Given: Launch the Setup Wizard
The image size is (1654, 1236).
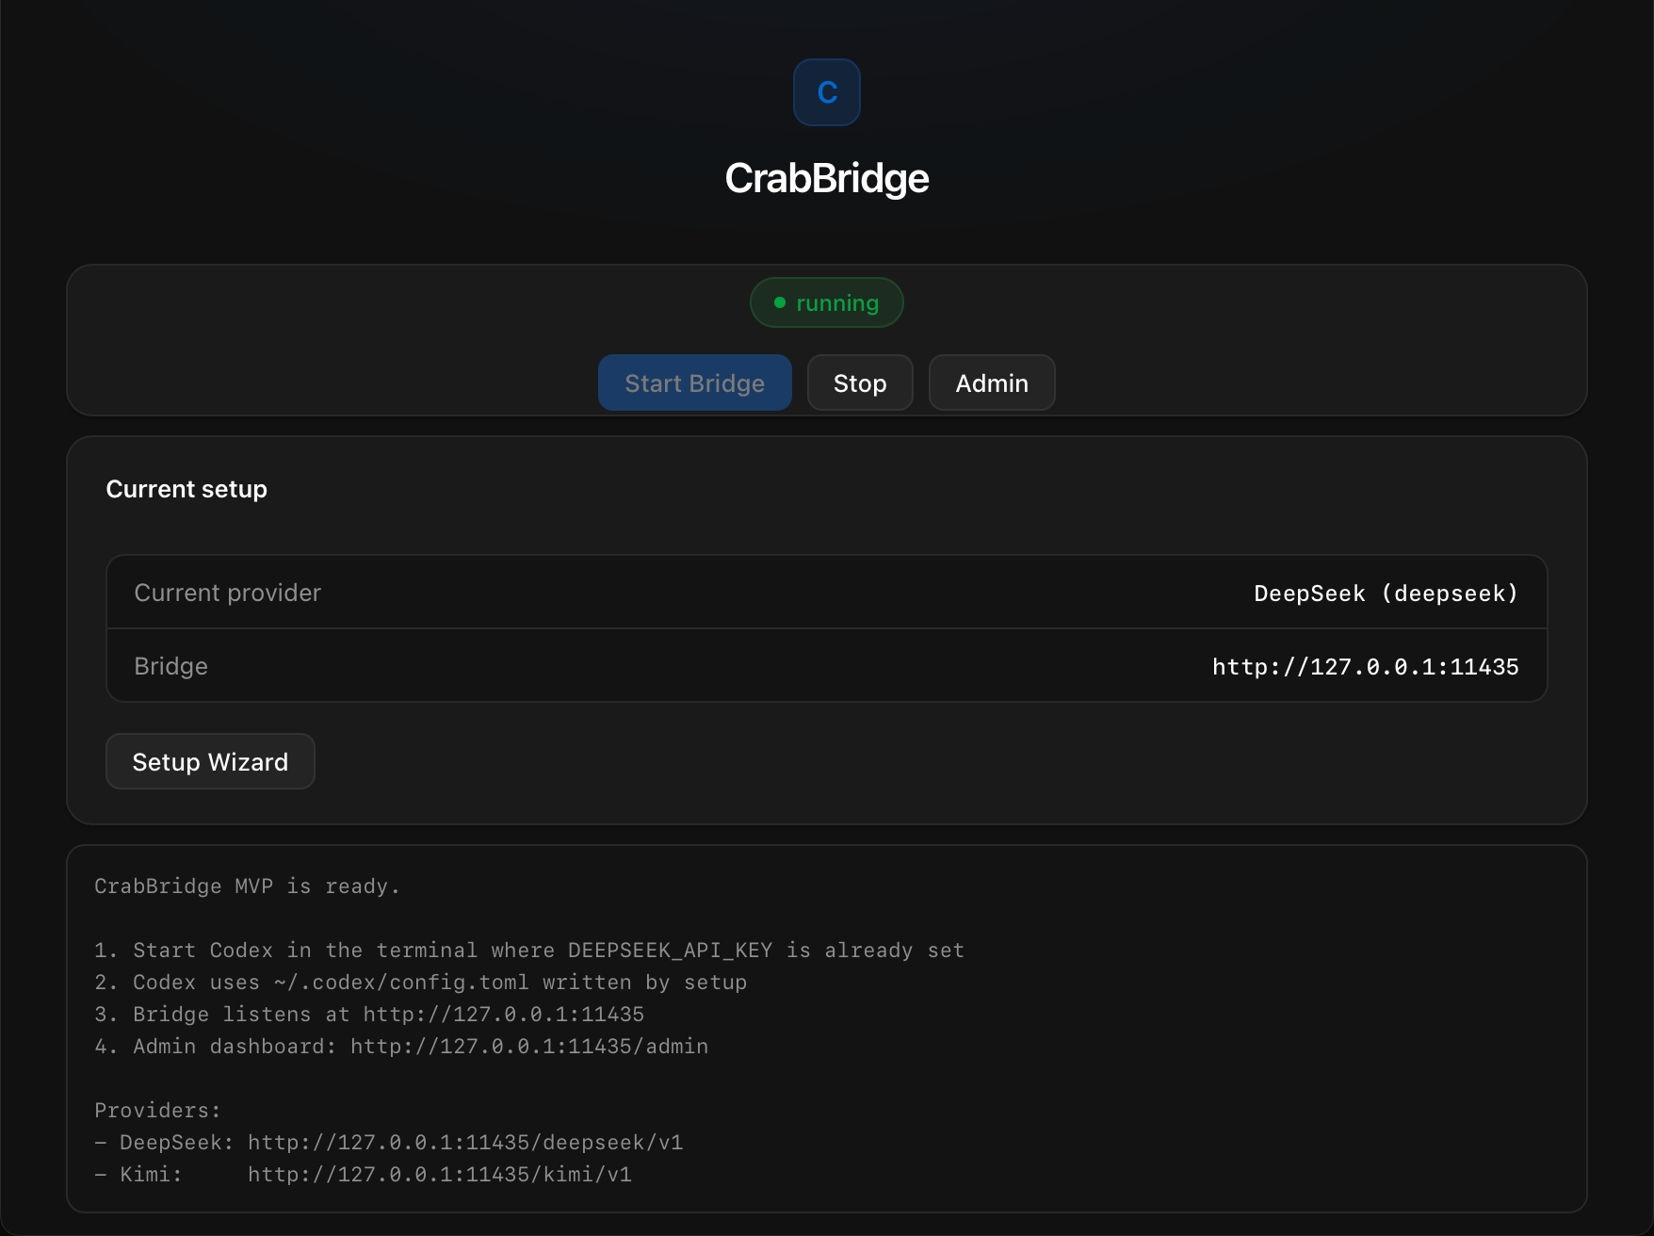Looking at the screenshot, I should click(210, 761).
